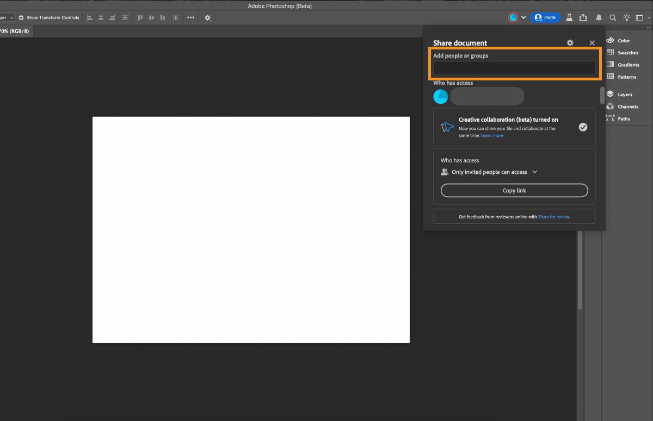Open the alignment options ellipsis menu
This screenshot has width=653, height=421.
coord(190,17)
